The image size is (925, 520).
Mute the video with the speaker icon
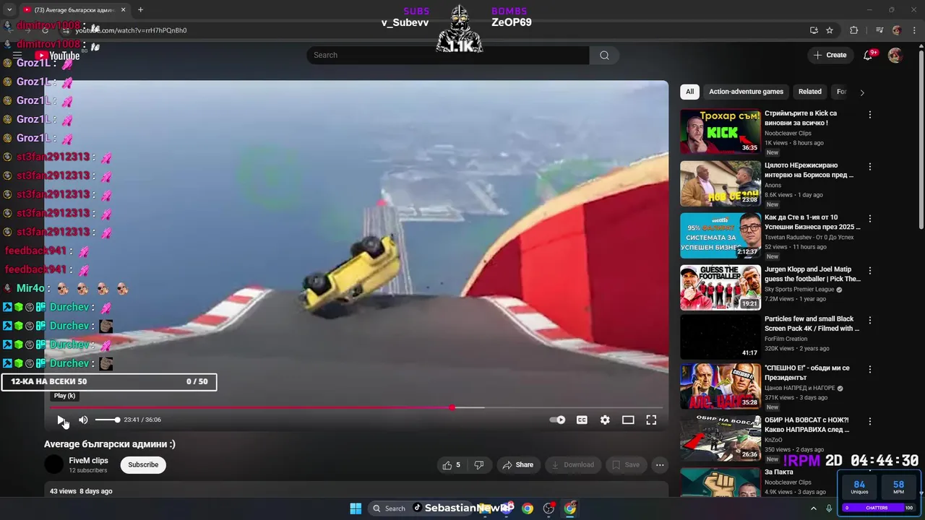click(83, 420)
